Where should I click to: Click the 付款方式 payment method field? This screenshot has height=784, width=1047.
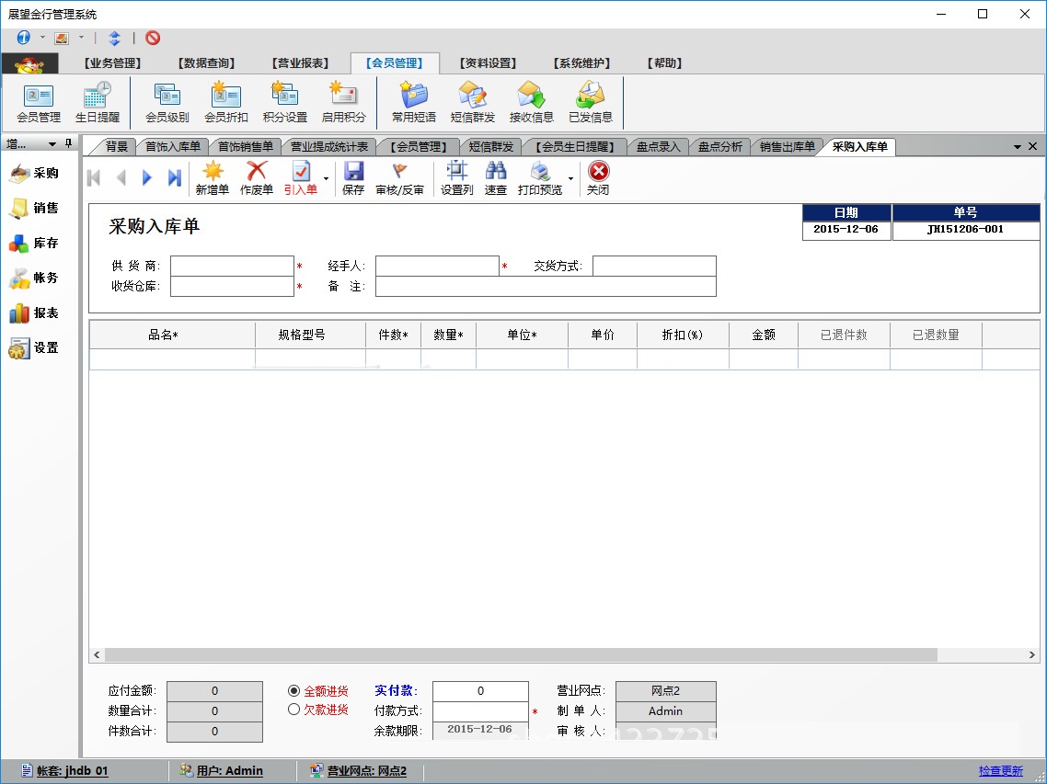(481, 711)
